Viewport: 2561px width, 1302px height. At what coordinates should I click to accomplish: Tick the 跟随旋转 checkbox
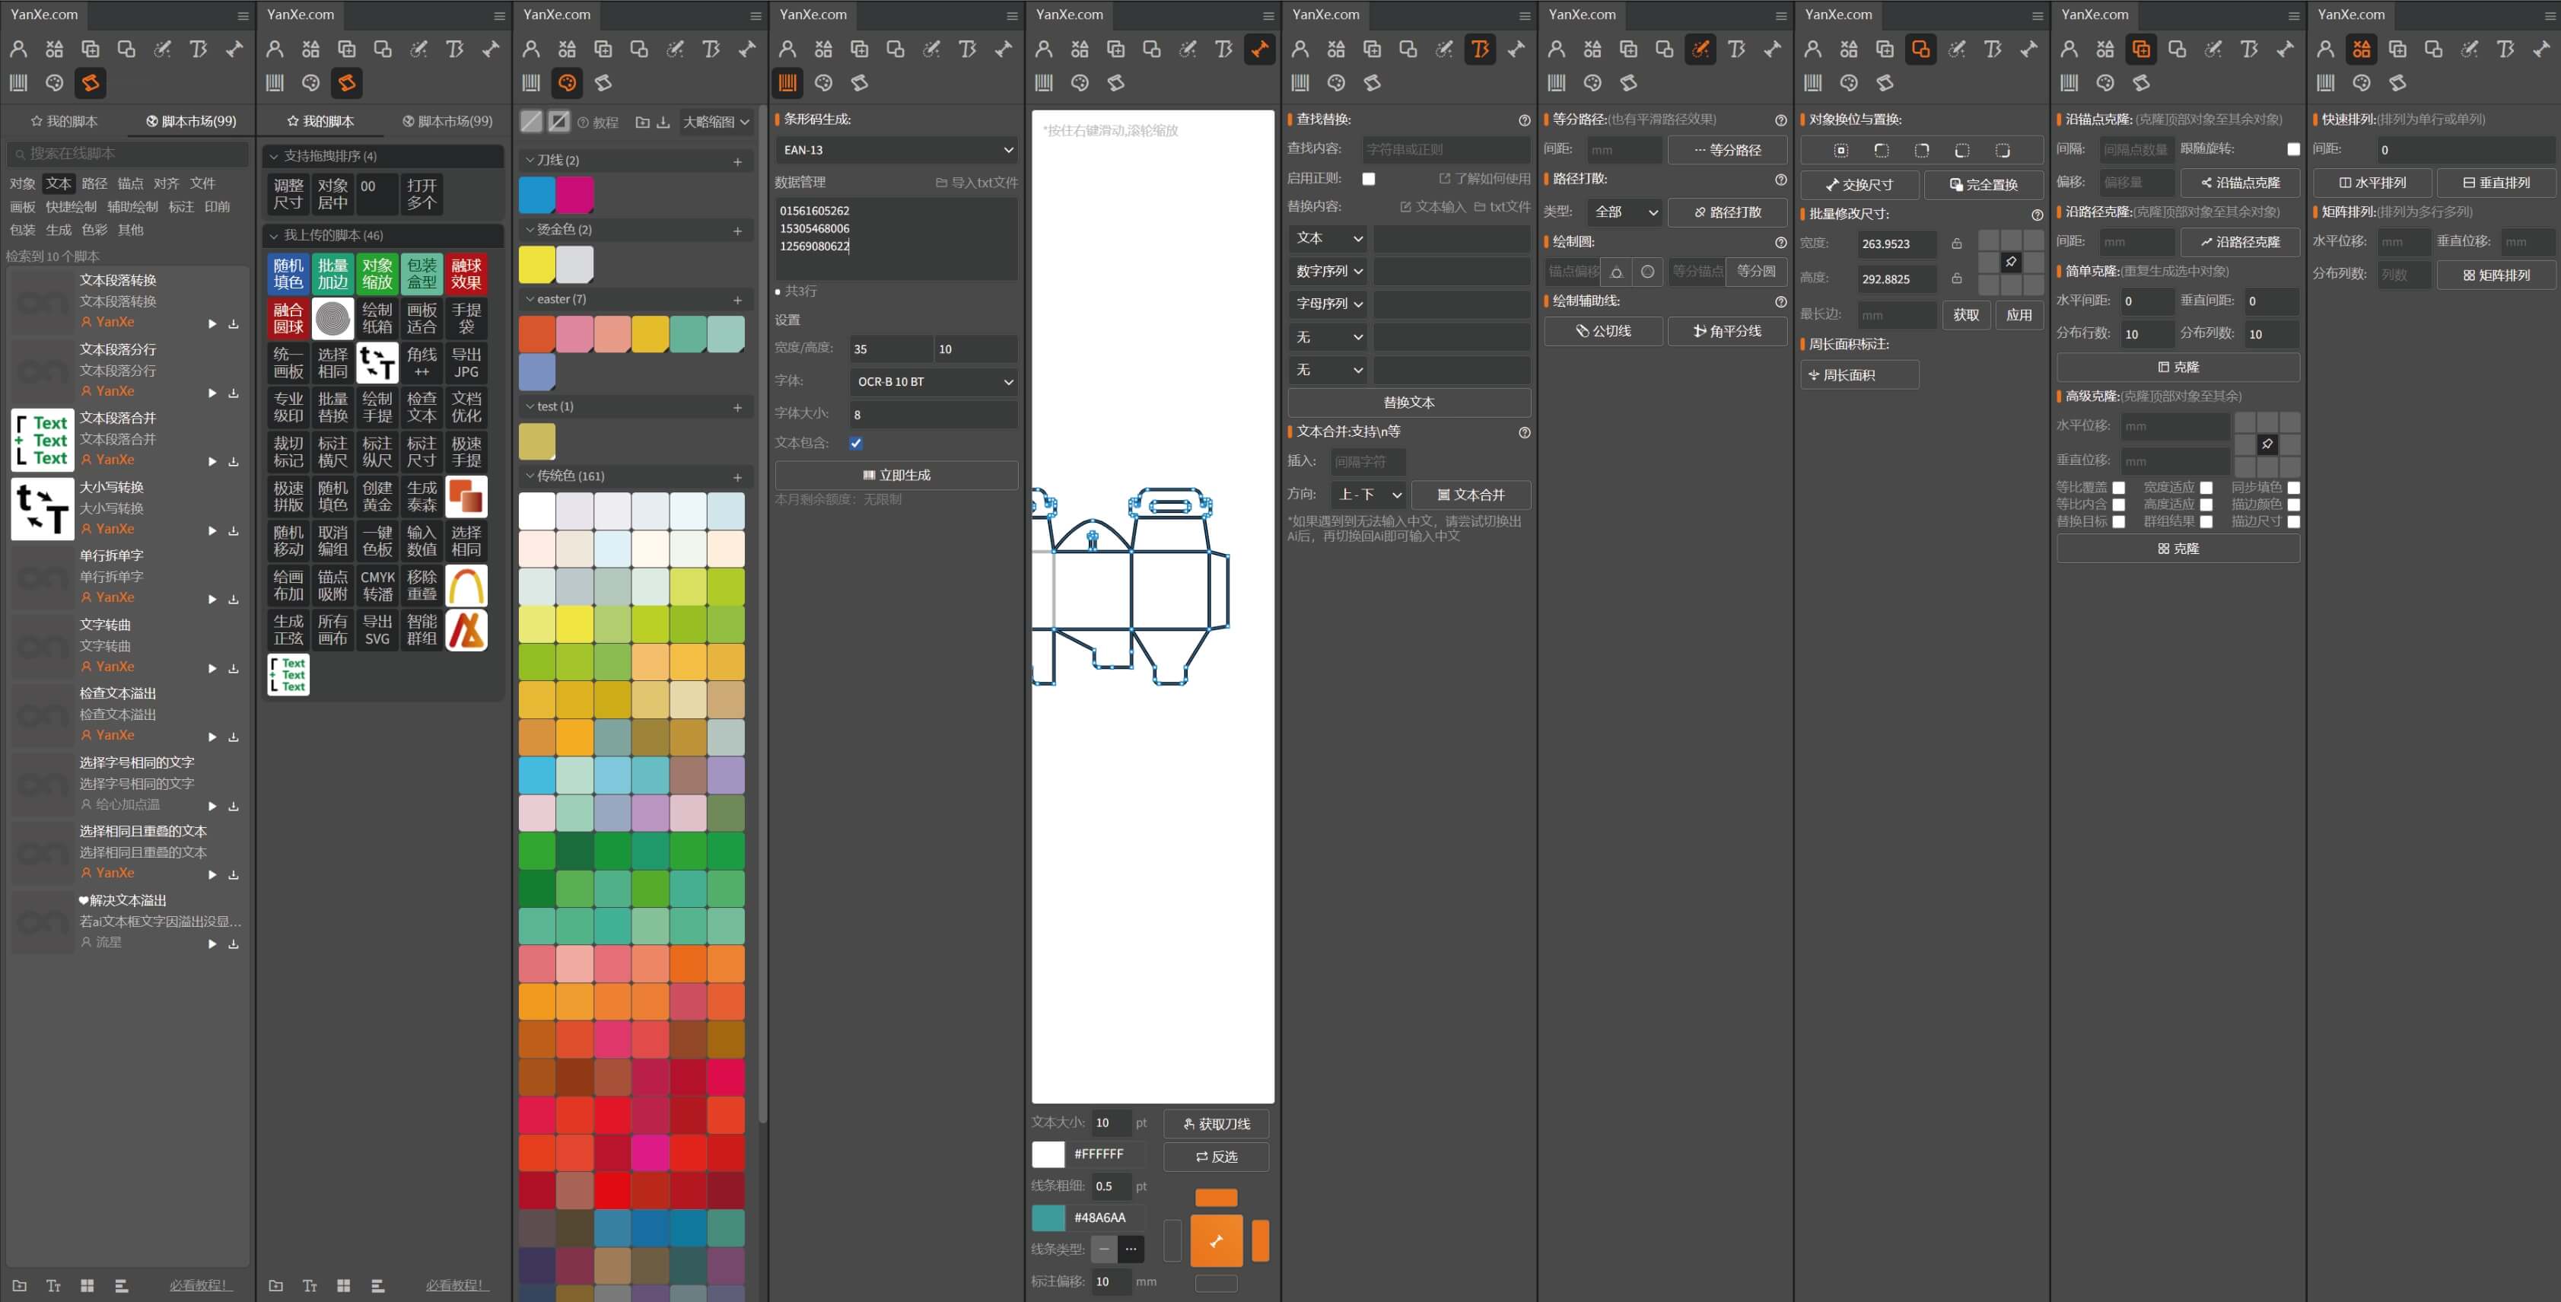coord(2292,149)
